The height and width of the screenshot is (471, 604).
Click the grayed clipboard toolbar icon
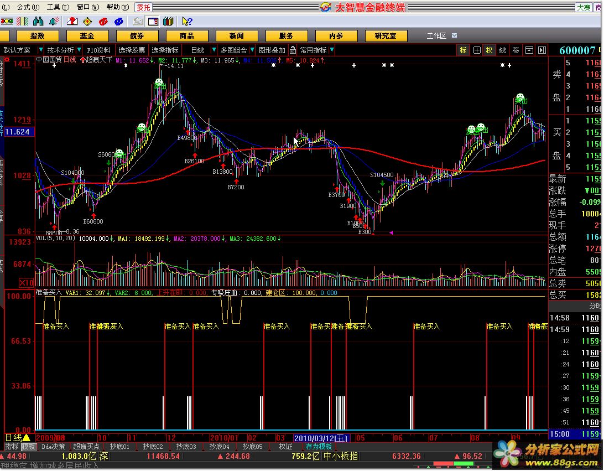click(138, 22)
